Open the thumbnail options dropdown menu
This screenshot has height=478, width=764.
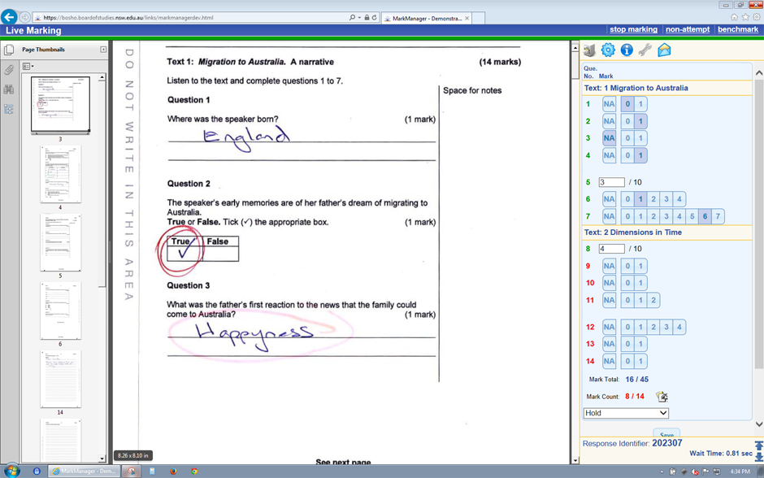click(x=28, y=67)
